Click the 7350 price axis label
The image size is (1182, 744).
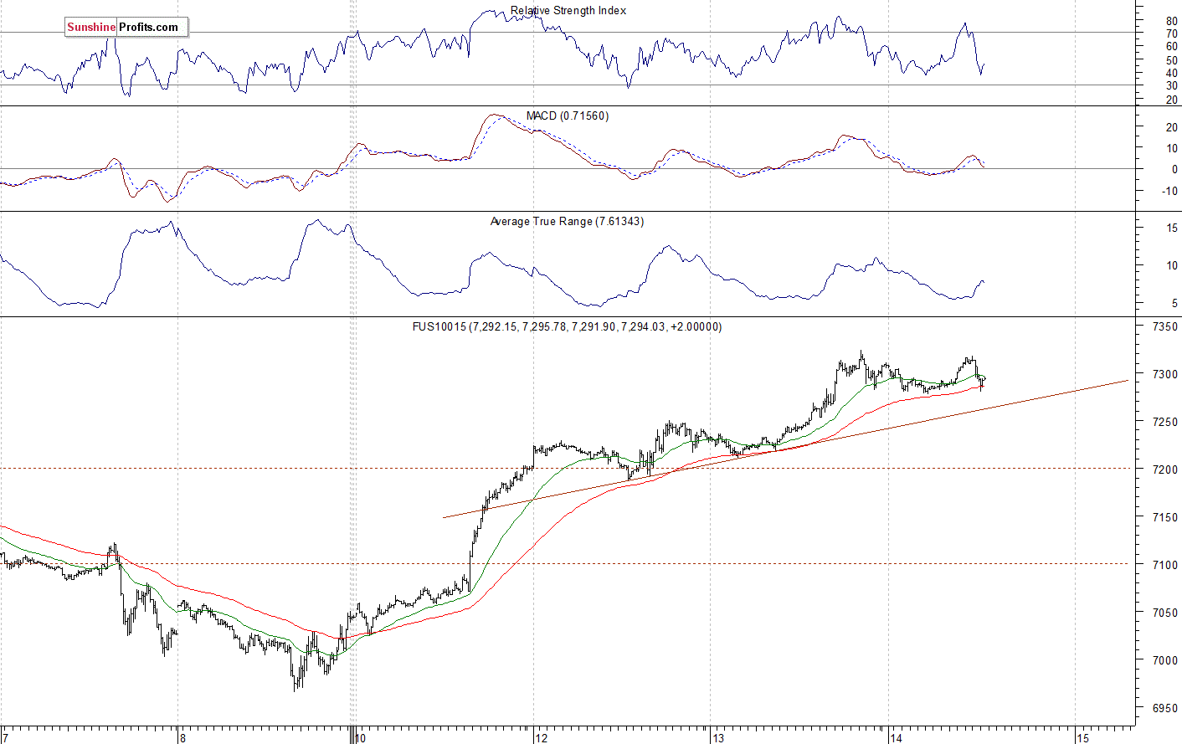(1164, 327)
